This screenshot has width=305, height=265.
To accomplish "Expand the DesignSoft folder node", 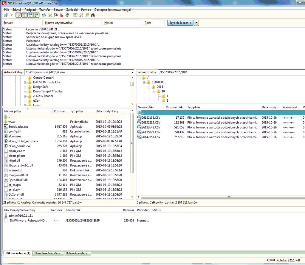I will pyautogui.click(x=25, y=87).
